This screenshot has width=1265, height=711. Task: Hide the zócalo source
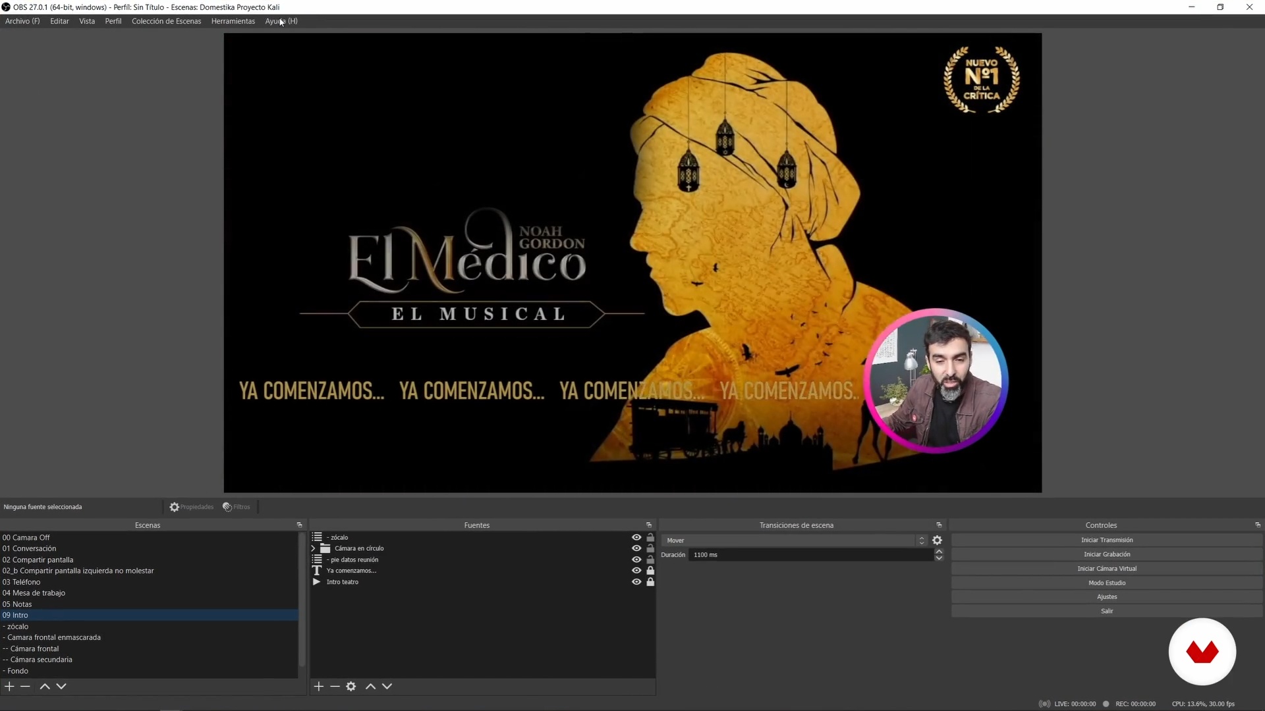coord(636,537)
